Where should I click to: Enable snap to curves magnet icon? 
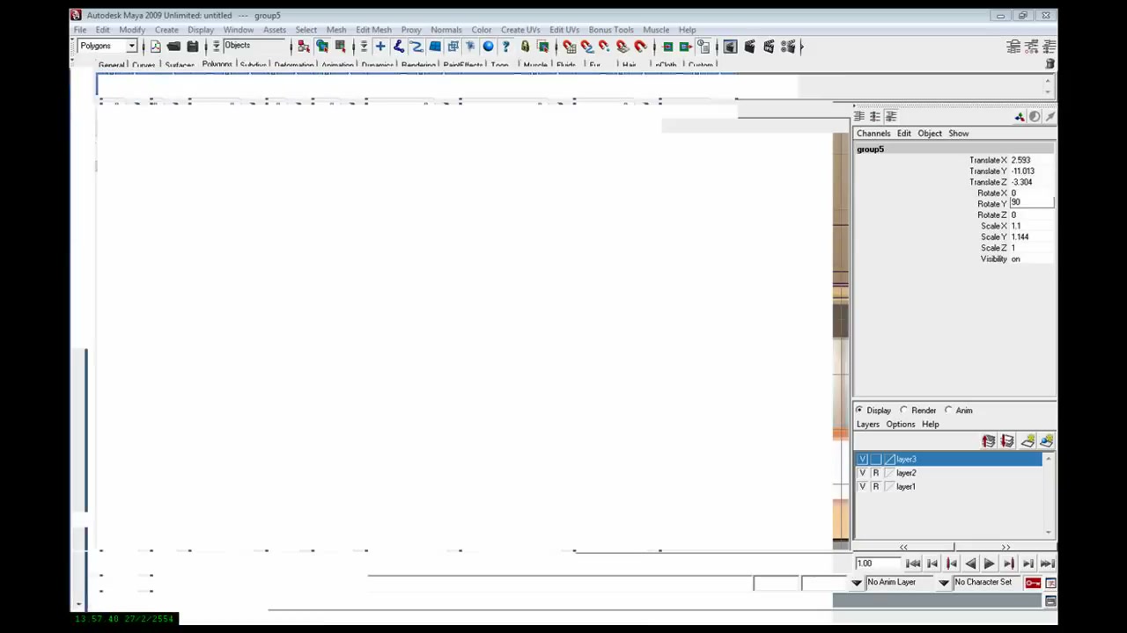pyautogui.click(x=586, y=46)
